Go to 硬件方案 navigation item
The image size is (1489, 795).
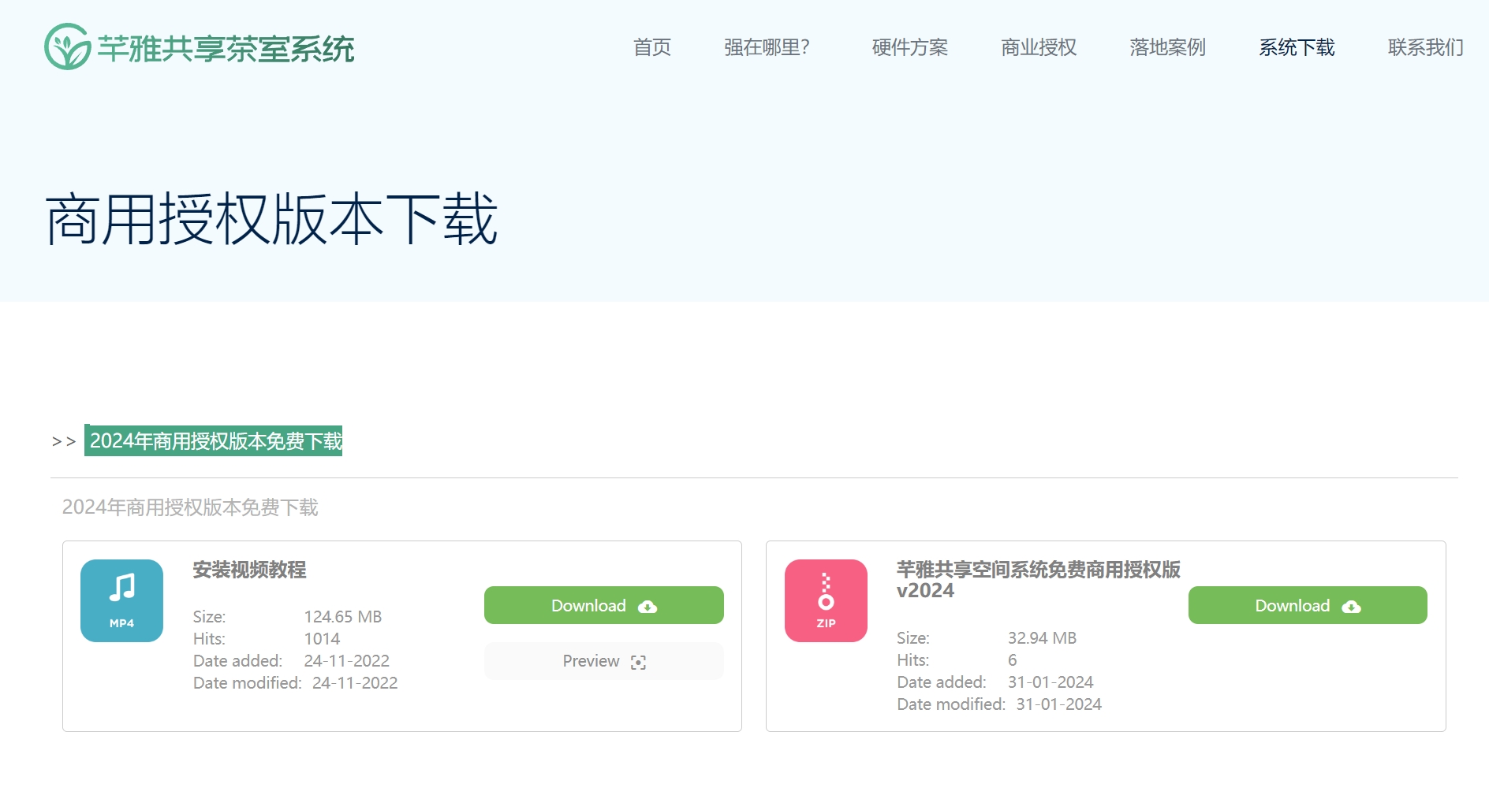click(909, 47)
